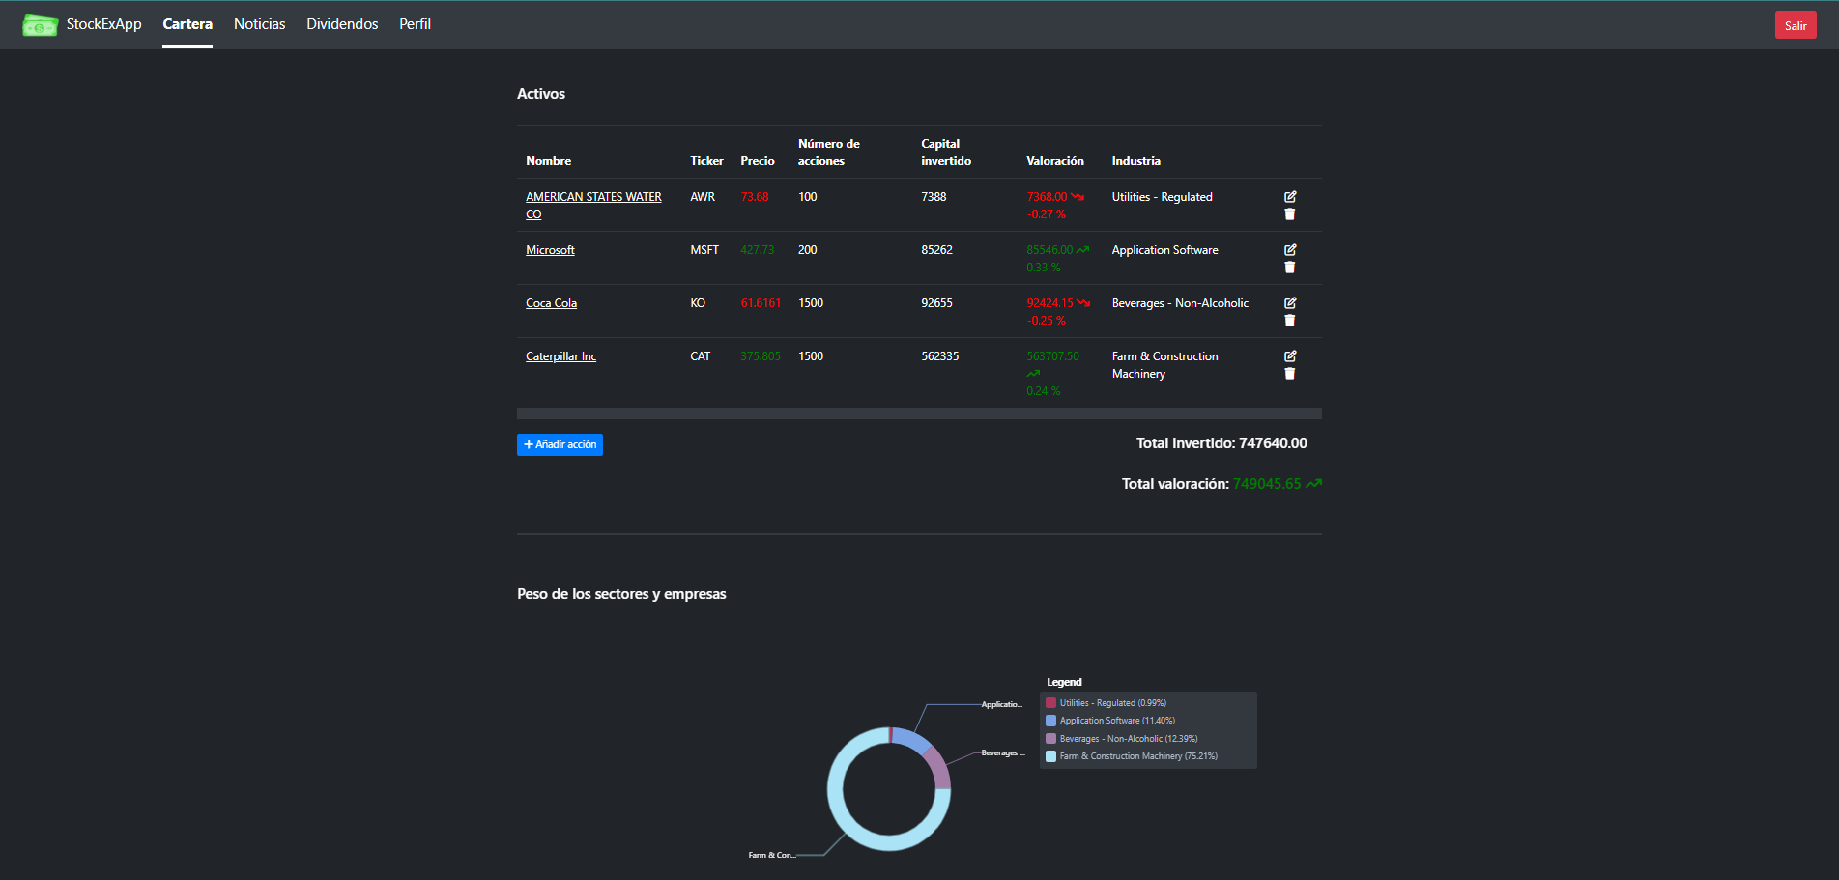This screenshot has width=1839, height=880.
Task: Click the 749045.65 total valuation figure
Action: [x=1267, y=484]
